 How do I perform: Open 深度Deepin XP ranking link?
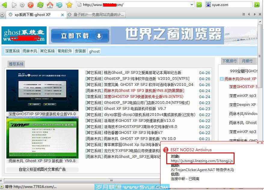[242, 104]
